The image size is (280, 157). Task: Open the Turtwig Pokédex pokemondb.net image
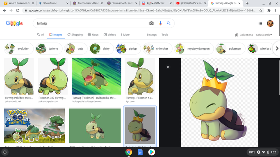pos(19,76)
